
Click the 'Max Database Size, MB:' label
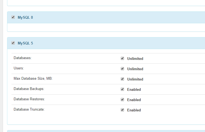(x=33, y=79)
